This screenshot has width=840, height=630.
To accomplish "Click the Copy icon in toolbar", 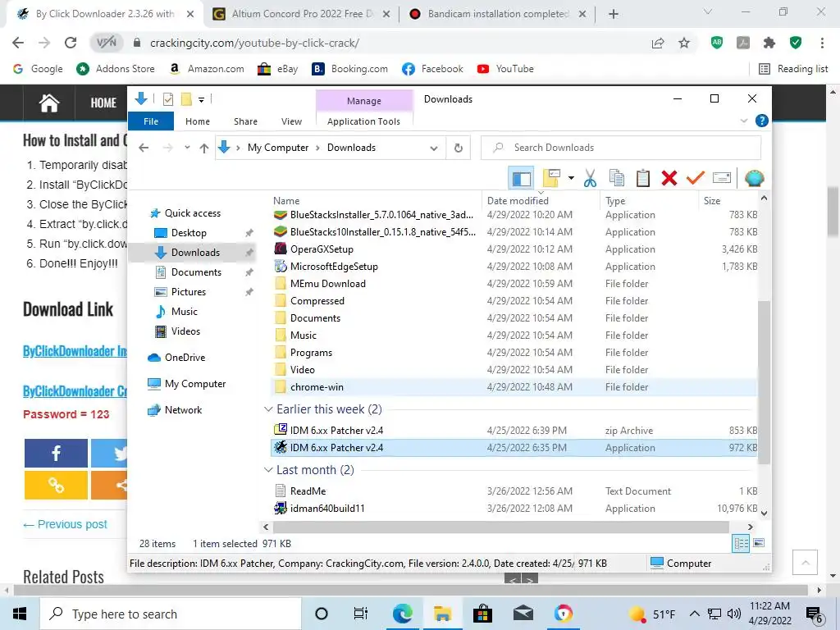I will [x=617, y=178].
